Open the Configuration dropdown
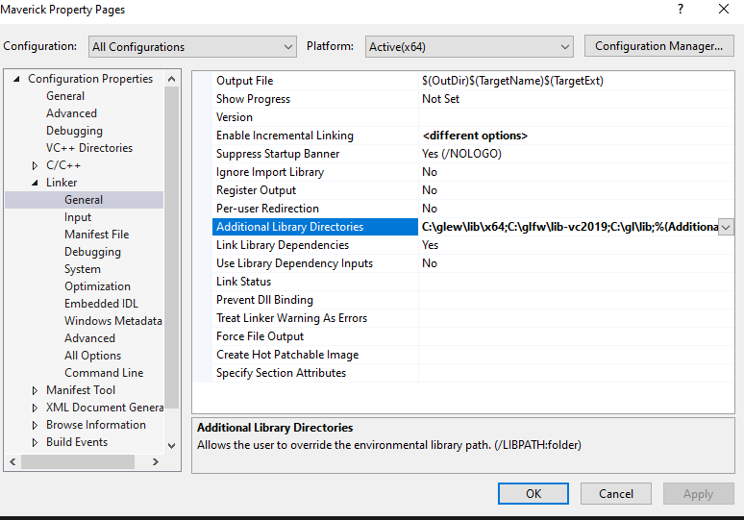This screenshot has width=744, height=520. click(x=192, y=46)
